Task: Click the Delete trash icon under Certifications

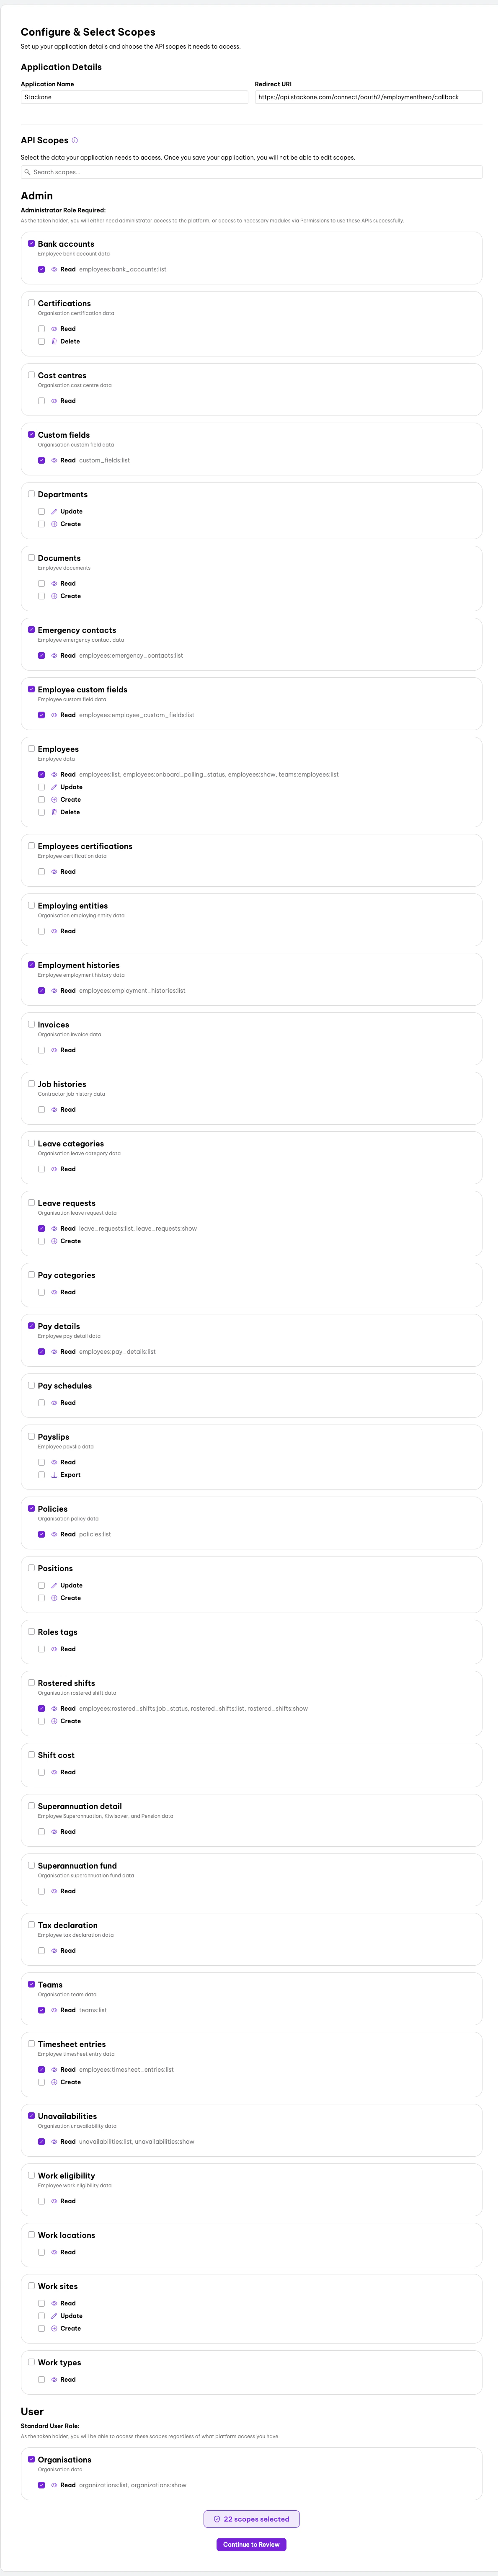Action: pyautogui.click(x=54, y=341)
